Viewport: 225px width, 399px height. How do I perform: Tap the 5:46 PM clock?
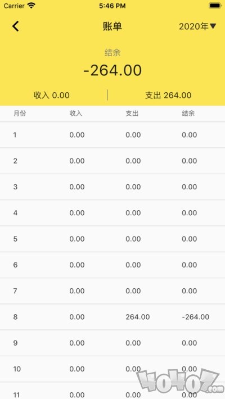click(x=112, y=6)
